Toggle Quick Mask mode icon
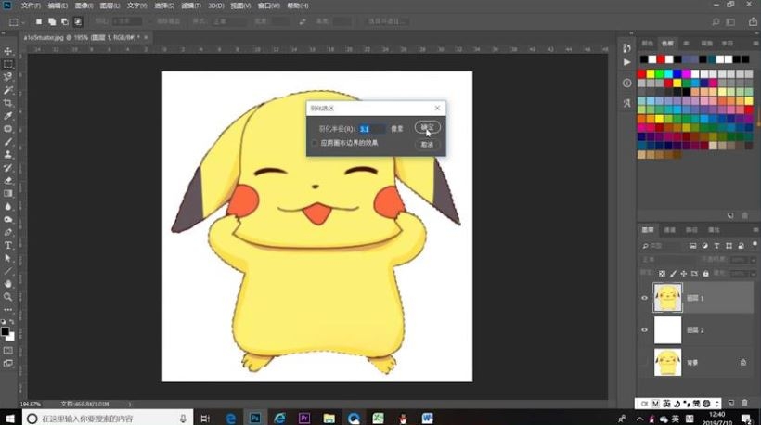The image size is (761, 425). [8, 350]
